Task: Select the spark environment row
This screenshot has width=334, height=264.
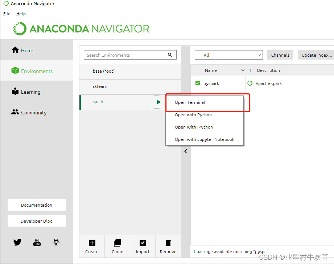Action: 123,102
